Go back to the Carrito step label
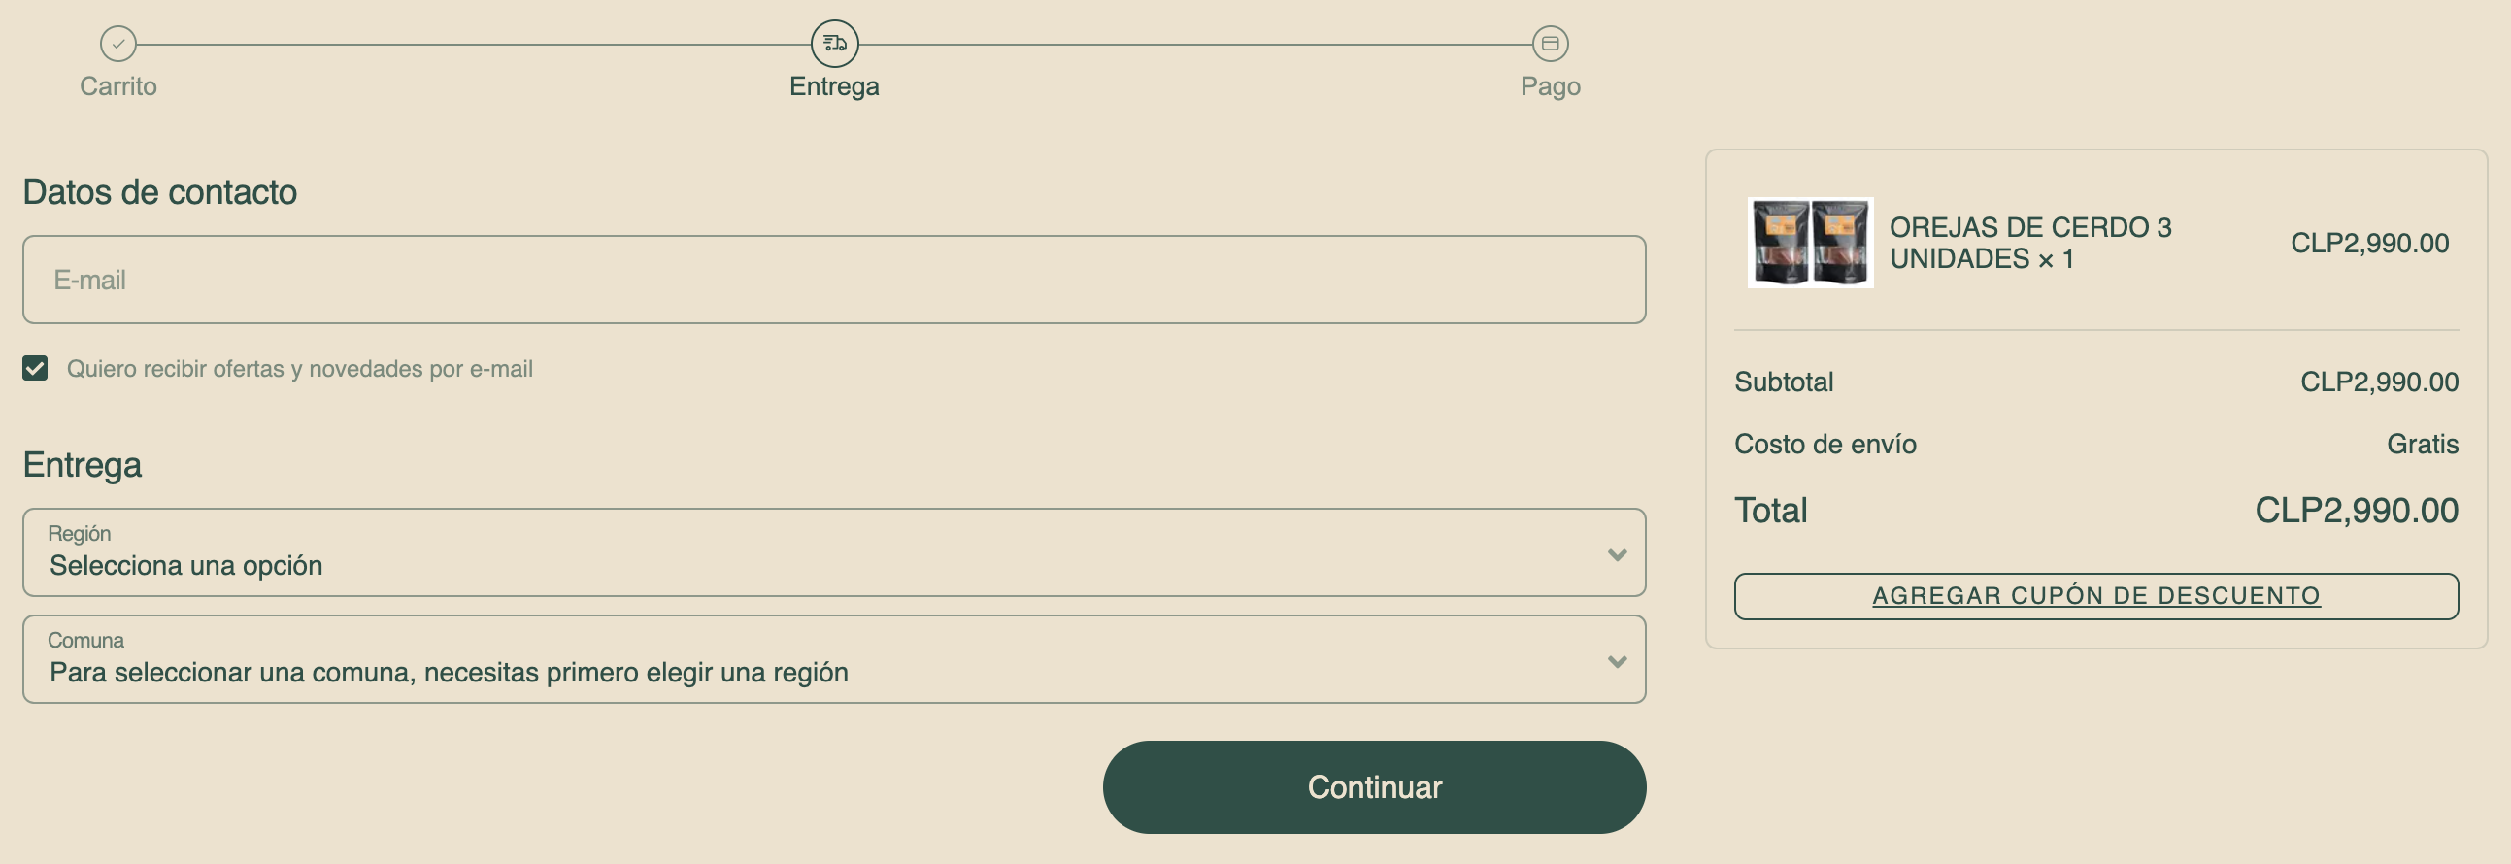This screenshot has height=864, width=2511. click(x=117, y=86)
